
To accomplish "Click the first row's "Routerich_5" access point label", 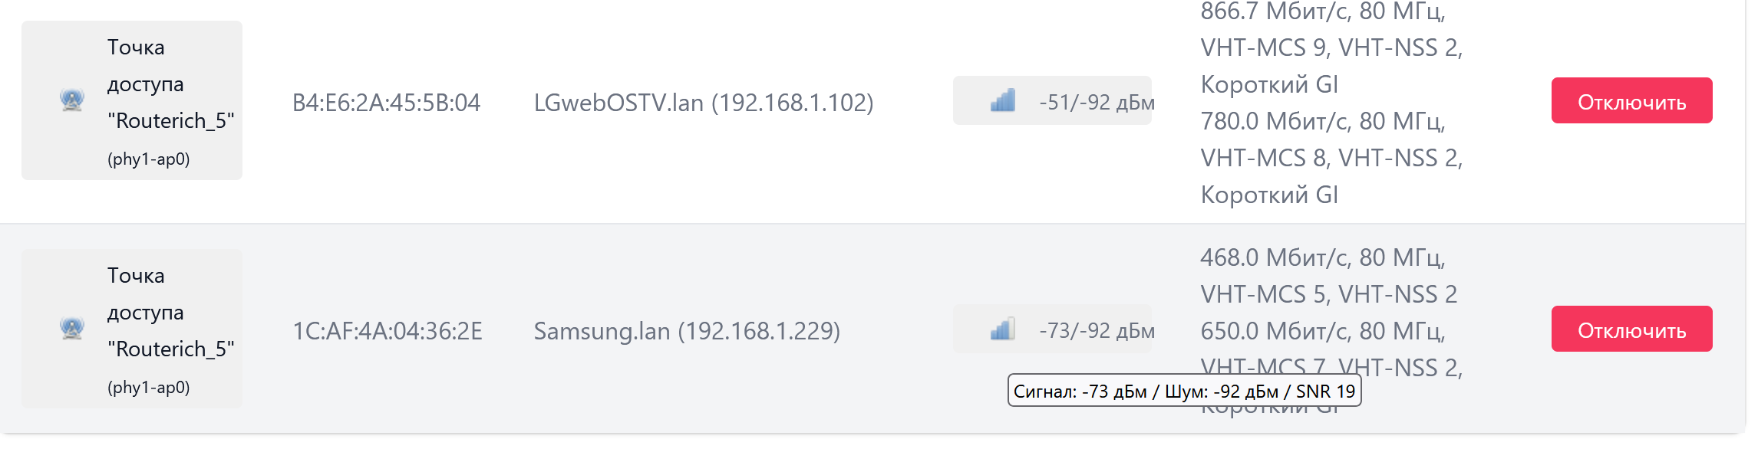I will (171, 121).
